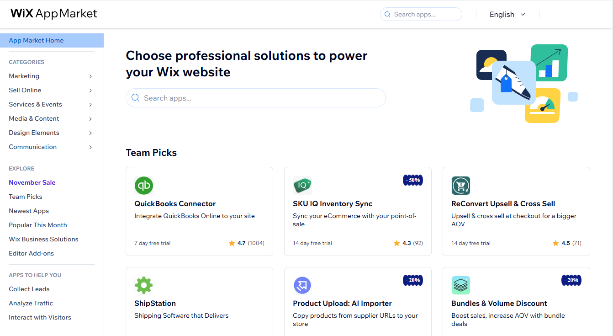This screenshot has width=613, height=336.
Task: Open Newest Apps link
Action: point(29,211)
